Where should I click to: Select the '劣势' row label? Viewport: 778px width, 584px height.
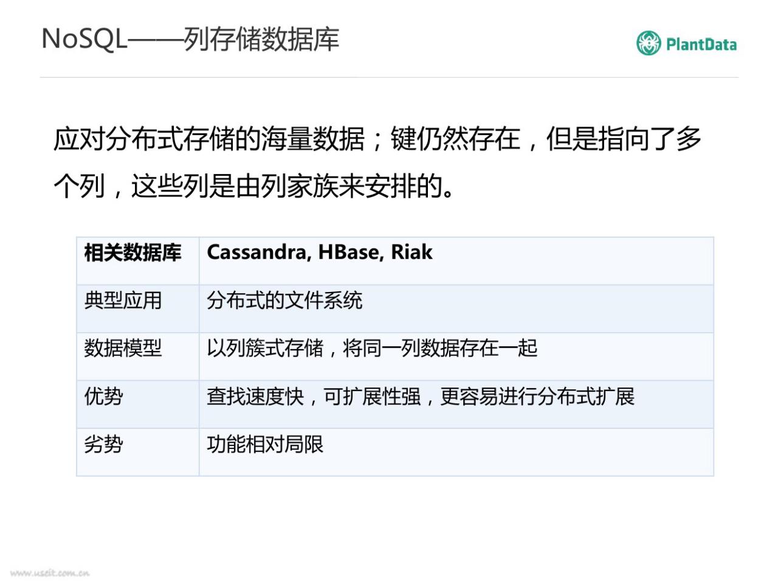point(103,445)
